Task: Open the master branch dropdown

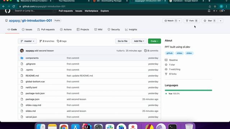Action: [27, 41]
